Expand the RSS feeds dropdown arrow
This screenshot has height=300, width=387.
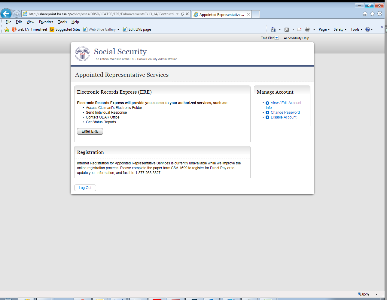pos(293,29)
